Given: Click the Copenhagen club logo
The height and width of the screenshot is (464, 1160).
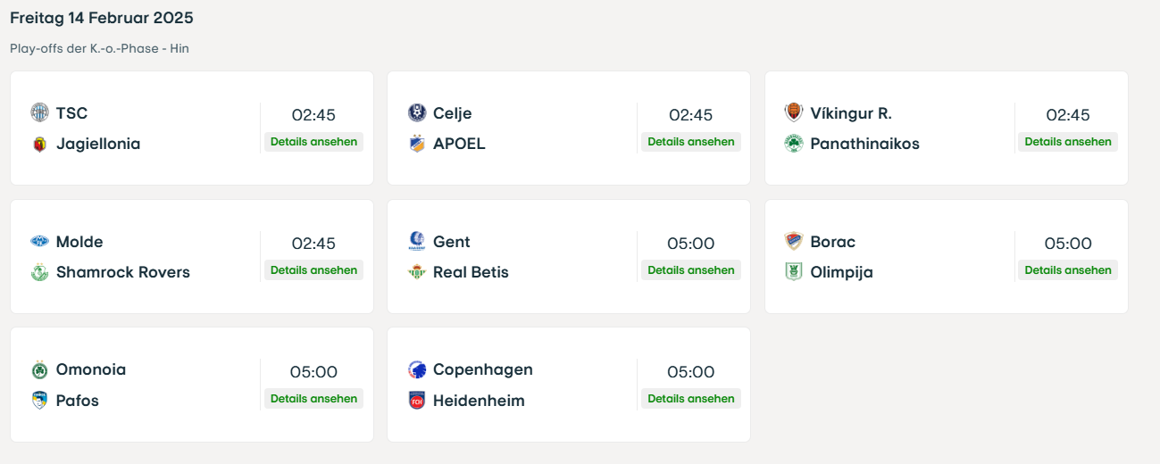Looking at the screenshot, I should [416, 369].
